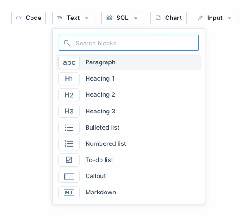Click the chart icon on Chart button

click(x=158, y=18)
